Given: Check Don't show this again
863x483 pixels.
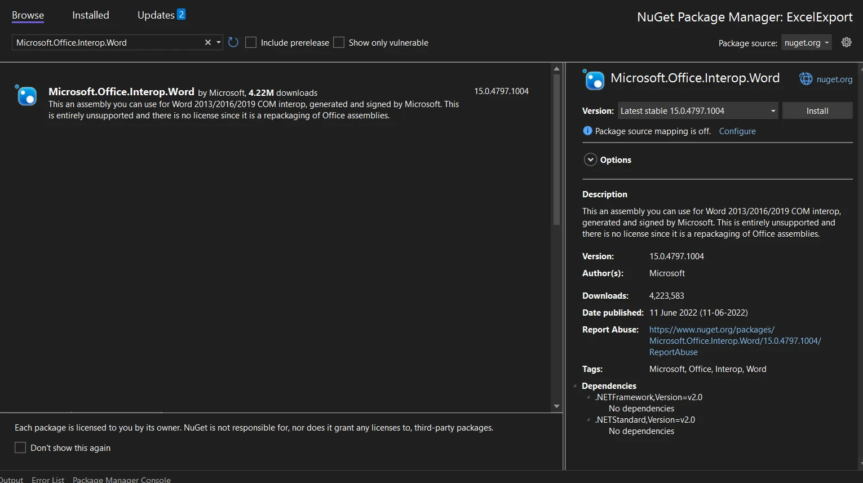Looking at the screenshot, I should [20, 447].
